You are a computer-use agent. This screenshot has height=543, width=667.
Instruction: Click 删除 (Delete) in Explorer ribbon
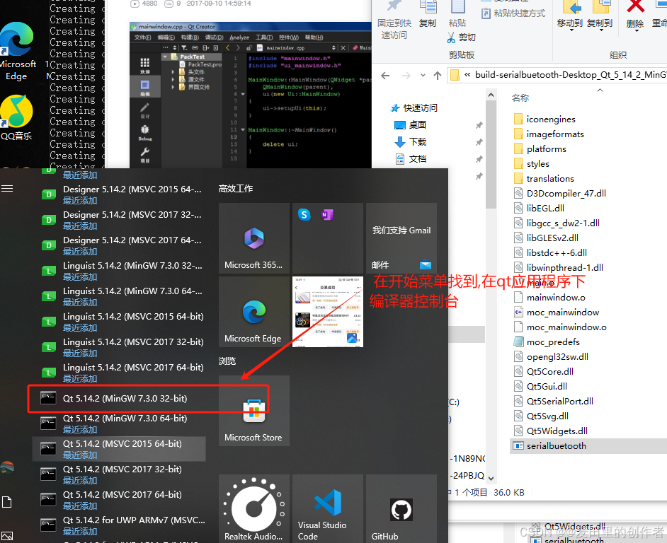635,15
